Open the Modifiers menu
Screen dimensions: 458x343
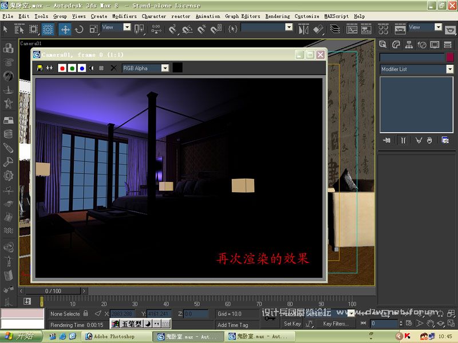[124, 17]
